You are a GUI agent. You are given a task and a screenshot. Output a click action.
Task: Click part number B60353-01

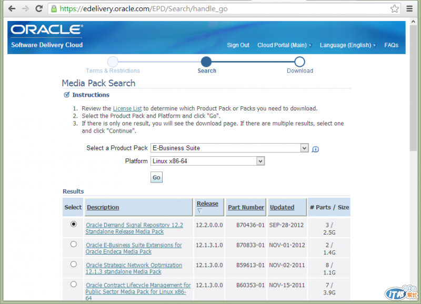(x=250, y=285)
